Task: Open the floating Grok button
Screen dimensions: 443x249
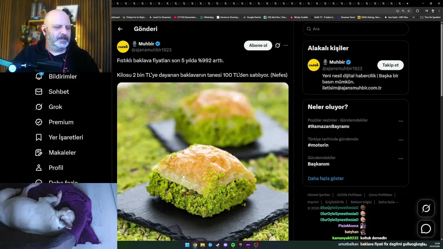Action: pos(426,208)
